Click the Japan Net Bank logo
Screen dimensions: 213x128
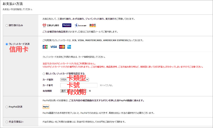coord(80,25)
